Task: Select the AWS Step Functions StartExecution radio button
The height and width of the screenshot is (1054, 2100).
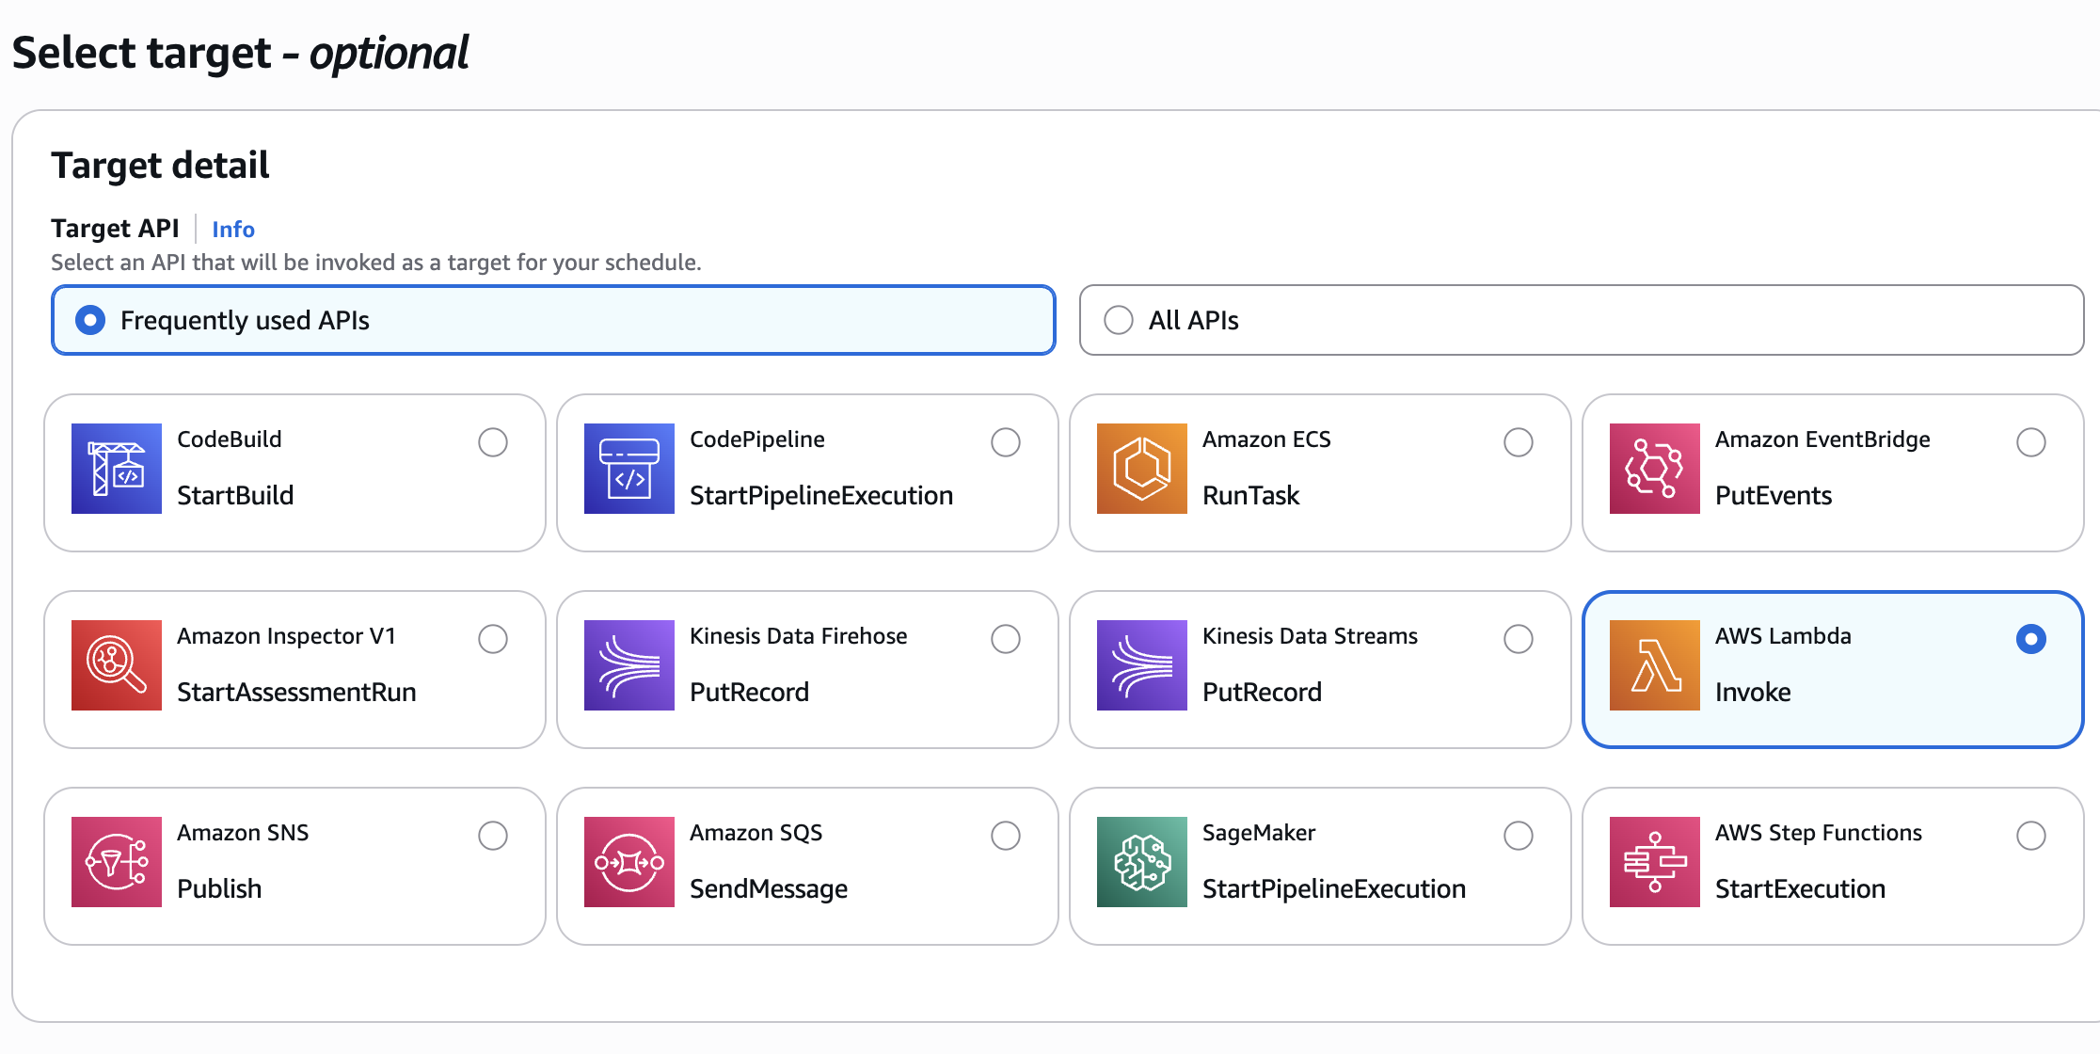Action: click(x=2031, y=836)
